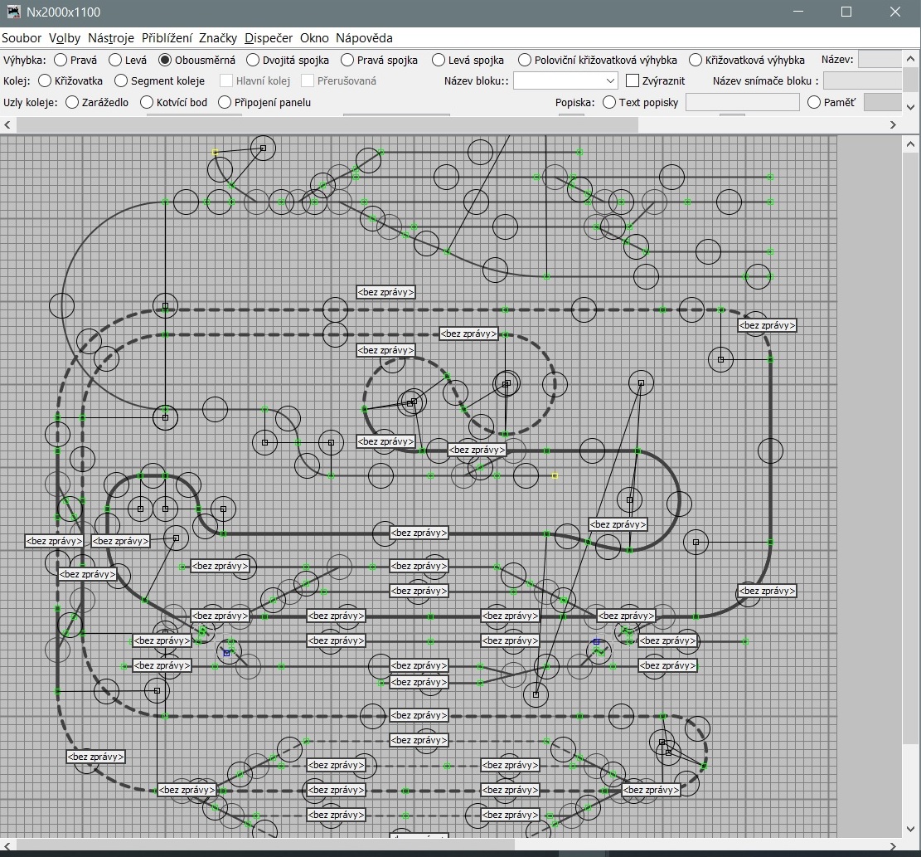Open the Nápověda help menu
The height and width of the screenshot is (857, 921).
coord(364,38)
